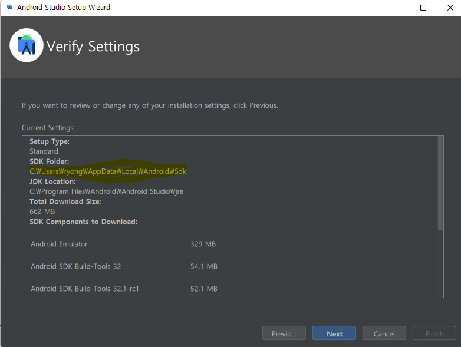Cancel the setup wizard
Screen dimensions: 461x347
pyautogui.click(x=384, y=333)
